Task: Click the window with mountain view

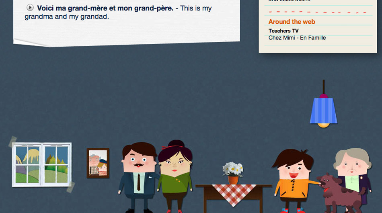Action: tap(42, 164)
